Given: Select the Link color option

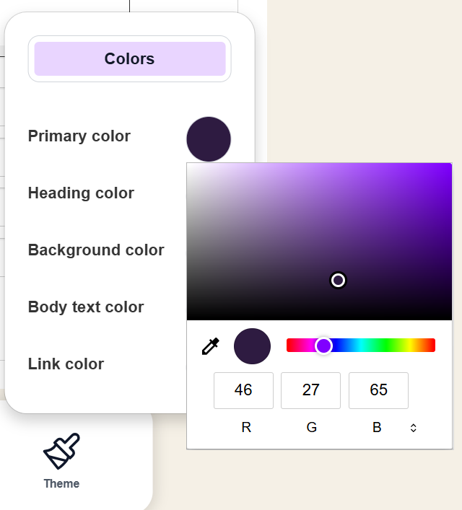Looking at the screenshot, I should click(x=66, y=364).
